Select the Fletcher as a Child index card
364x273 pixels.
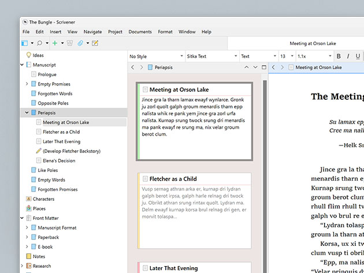point(194,210)
